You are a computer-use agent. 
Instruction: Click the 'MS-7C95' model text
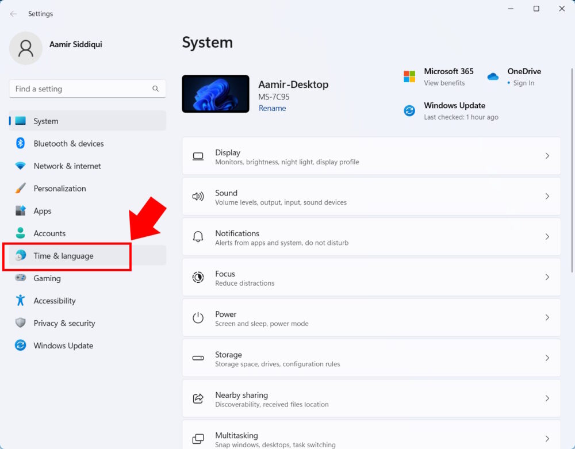(x=274, y=97)
